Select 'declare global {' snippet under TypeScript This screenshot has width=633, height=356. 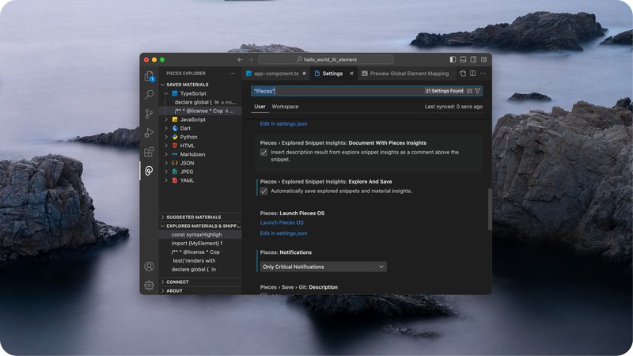pos(201,102)
